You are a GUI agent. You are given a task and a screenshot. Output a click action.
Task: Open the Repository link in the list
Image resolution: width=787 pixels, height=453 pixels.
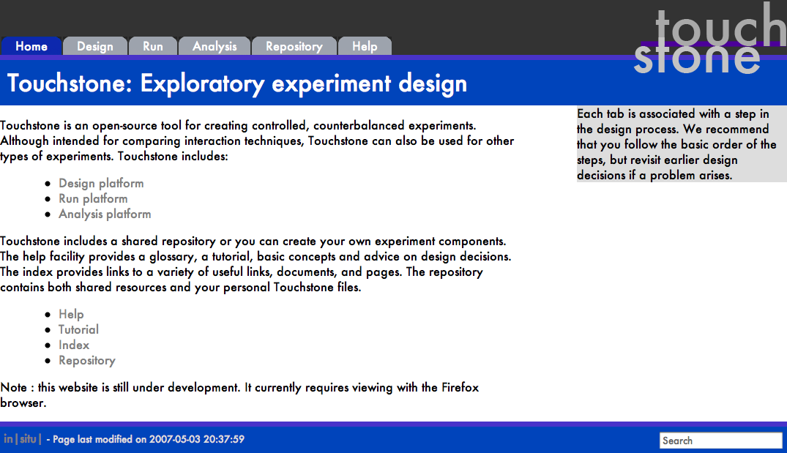87,360
